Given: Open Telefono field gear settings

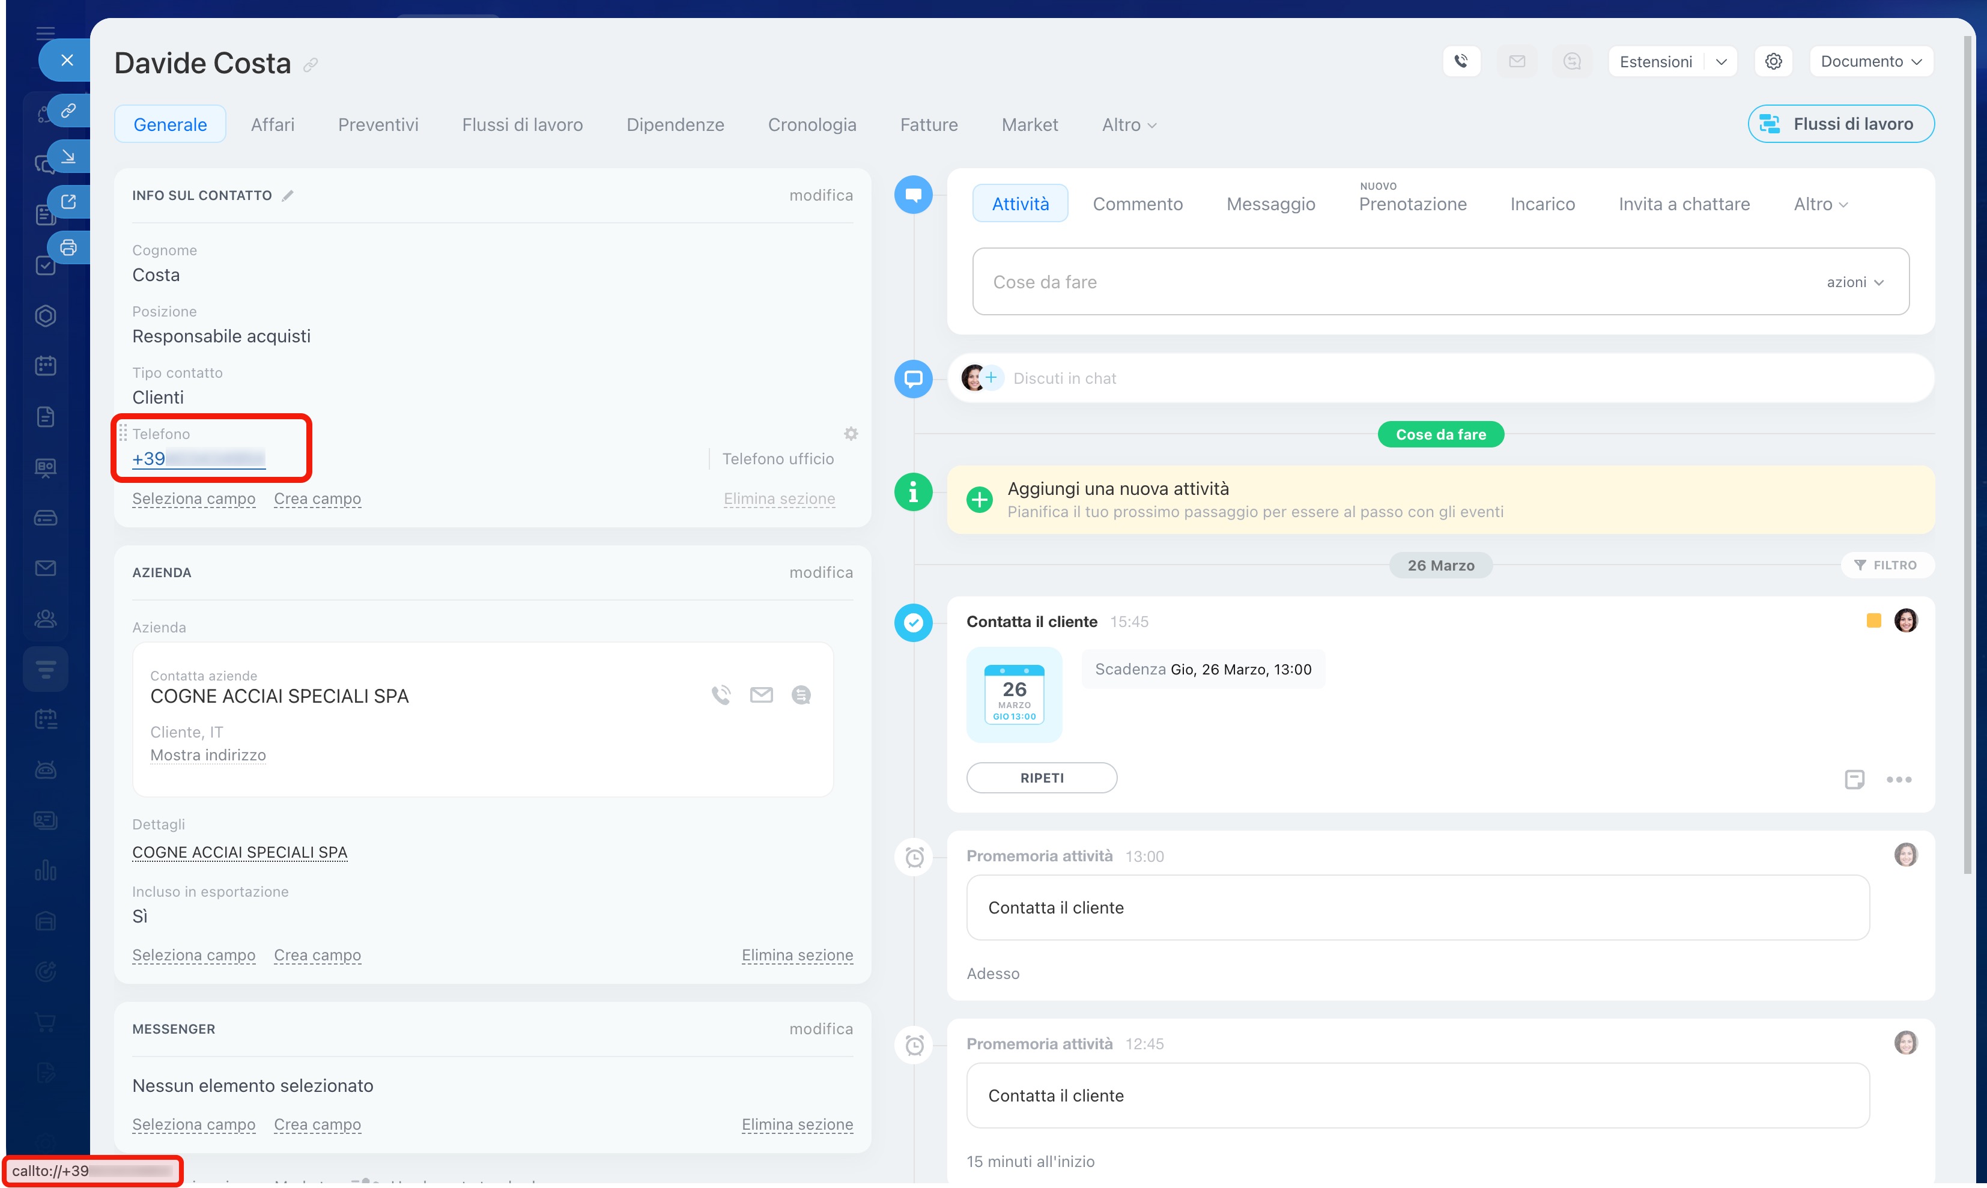Looking at the screenshot, I should tap(850, 434).
